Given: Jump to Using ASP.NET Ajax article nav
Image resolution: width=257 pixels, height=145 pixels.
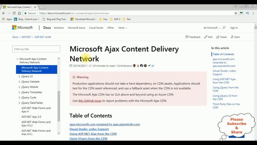Looking at the screenshot, I should click(224, 81).
